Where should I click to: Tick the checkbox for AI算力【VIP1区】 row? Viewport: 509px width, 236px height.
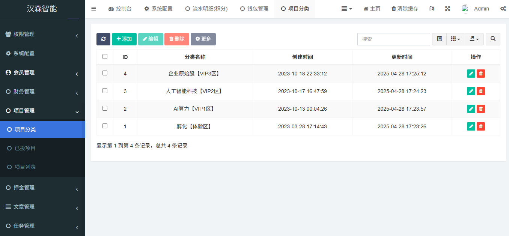pos(105,108)
